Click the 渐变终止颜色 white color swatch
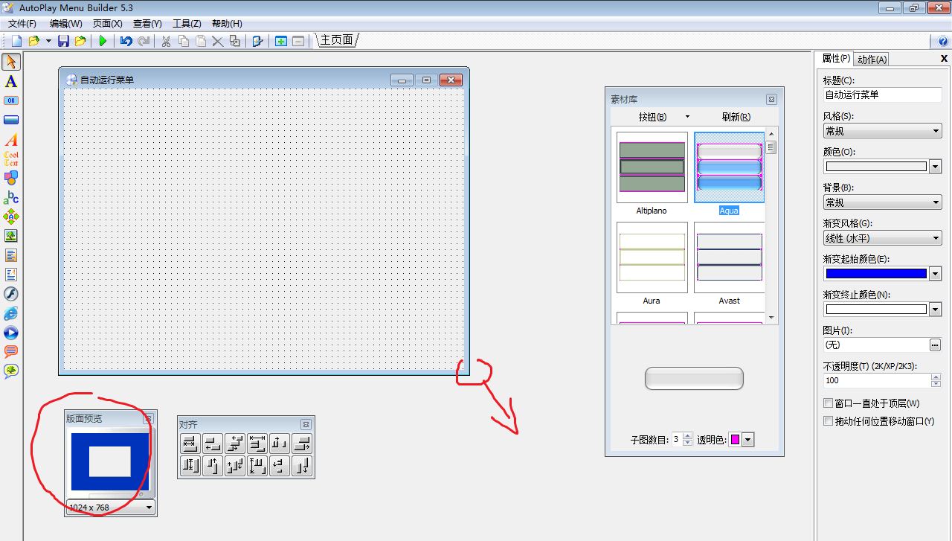 coord(876,310)
